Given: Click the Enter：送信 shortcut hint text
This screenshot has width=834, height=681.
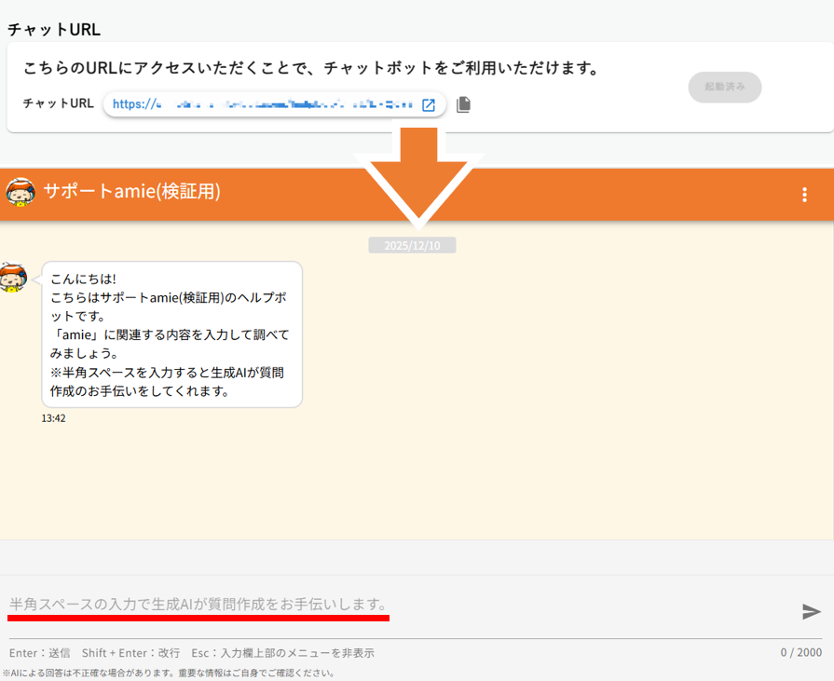Looking at the screenshot, I should click(x=39, y=653).
